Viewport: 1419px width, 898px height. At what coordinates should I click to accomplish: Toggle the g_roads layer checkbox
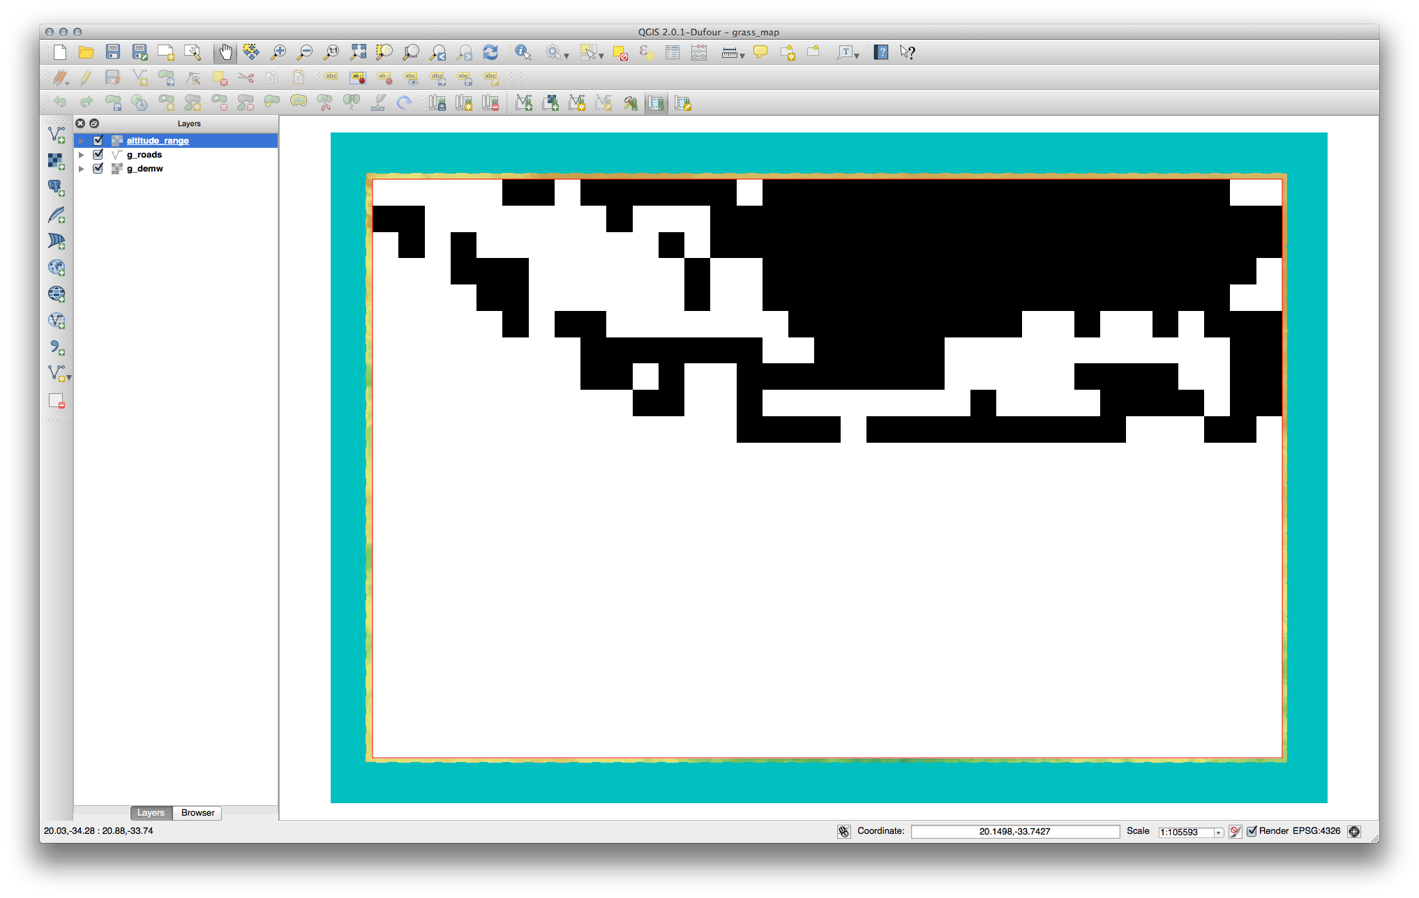pos(98,154)
